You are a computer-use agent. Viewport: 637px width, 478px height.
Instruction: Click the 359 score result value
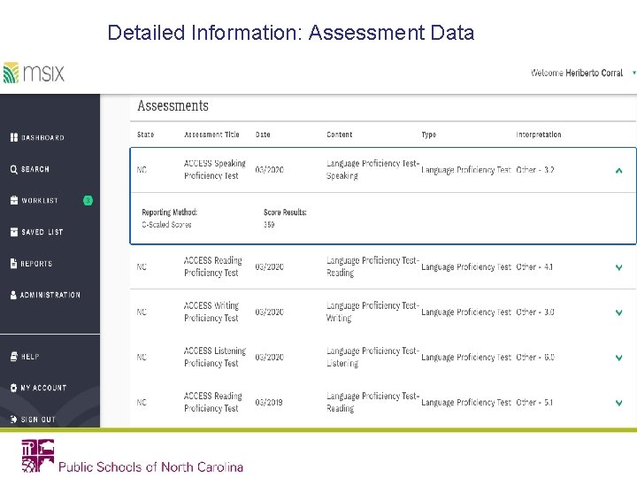tap(269, 224)
